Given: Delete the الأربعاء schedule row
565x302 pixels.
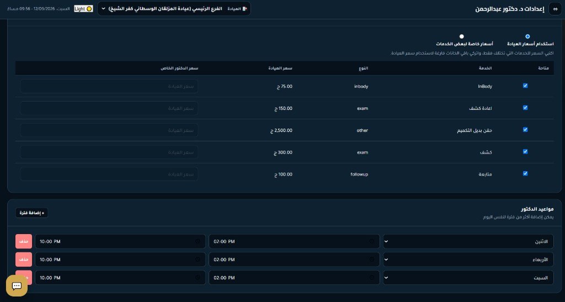Looking at the screenshot, I should 24,259.
